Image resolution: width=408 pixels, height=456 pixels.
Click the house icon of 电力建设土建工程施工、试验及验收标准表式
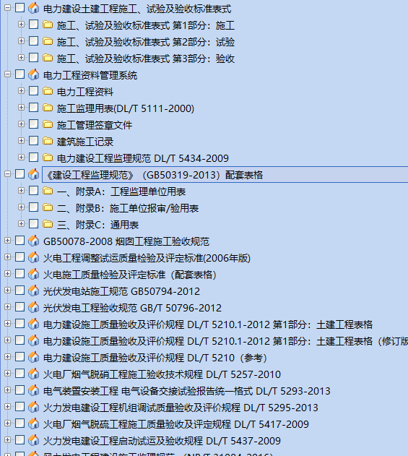[34, 8]
